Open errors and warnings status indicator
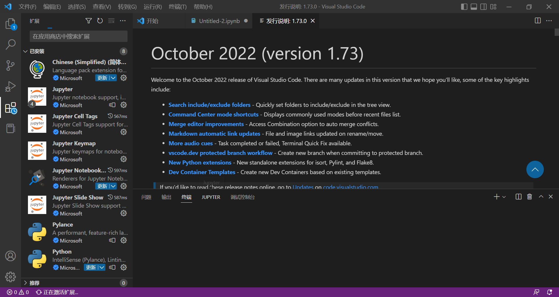 point(18,292)
